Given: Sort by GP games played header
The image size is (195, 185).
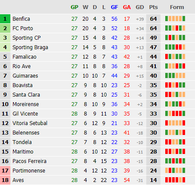Looking at the screenshot, I should [74, 7].
